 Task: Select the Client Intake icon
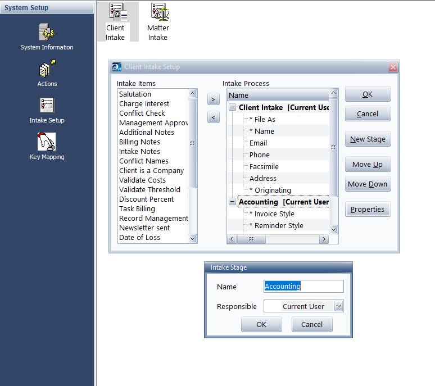pyautogui.click(x=118, y=21)
